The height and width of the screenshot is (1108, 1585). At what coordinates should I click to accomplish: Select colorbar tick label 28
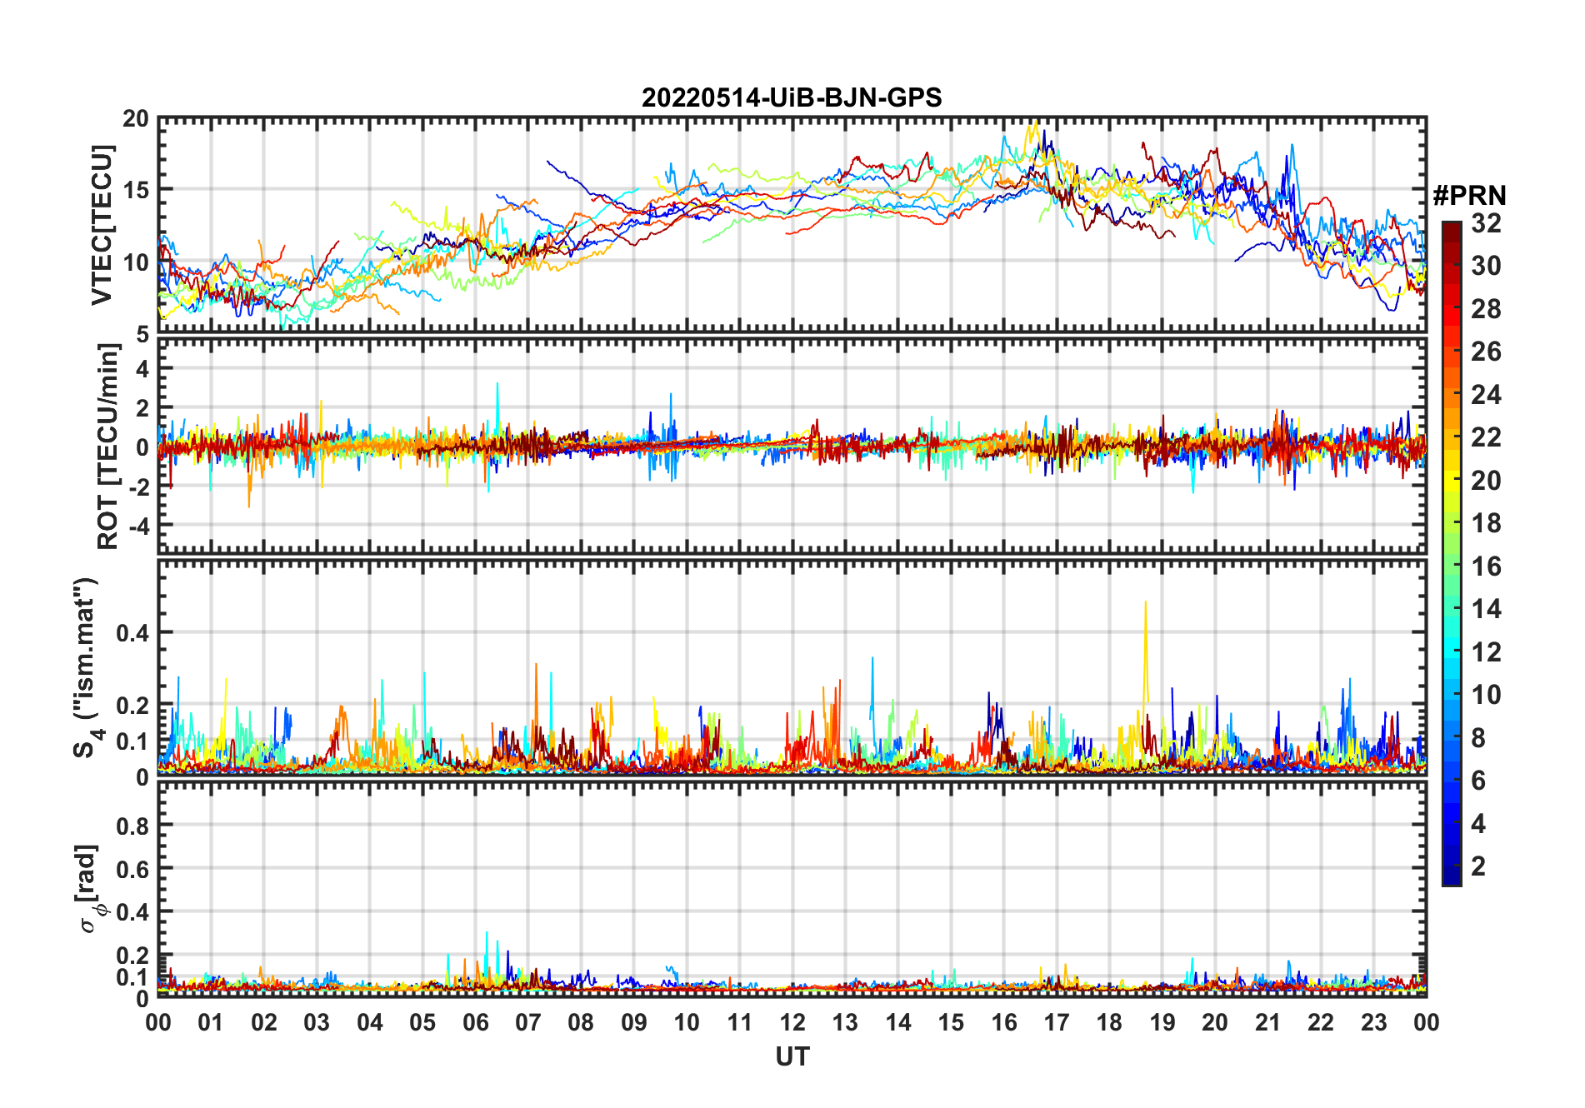(1486, 309)
